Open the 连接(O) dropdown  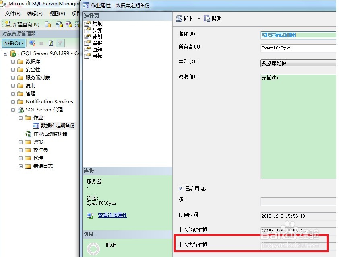(x=13, y=43)
